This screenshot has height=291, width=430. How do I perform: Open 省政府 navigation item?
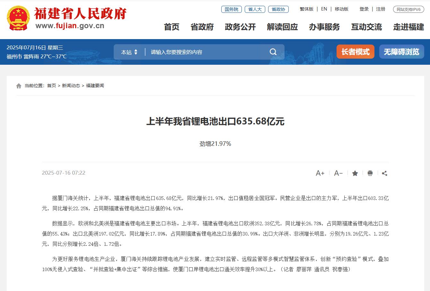coord(202,27)
